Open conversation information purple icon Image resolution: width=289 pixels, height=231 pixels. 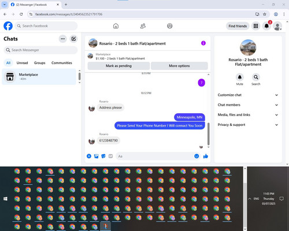pyautogui.click(x=203, y=43)
